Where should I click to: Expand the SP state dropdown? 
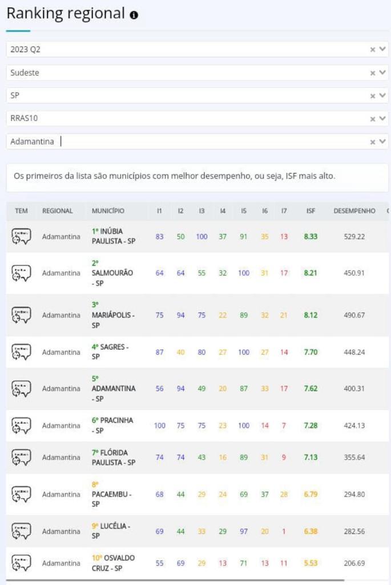tap(382, 96)
